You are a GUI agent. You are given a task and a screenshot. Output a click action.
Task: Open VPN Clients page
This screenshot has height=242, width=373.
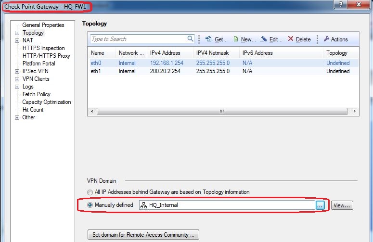[36, 79]
